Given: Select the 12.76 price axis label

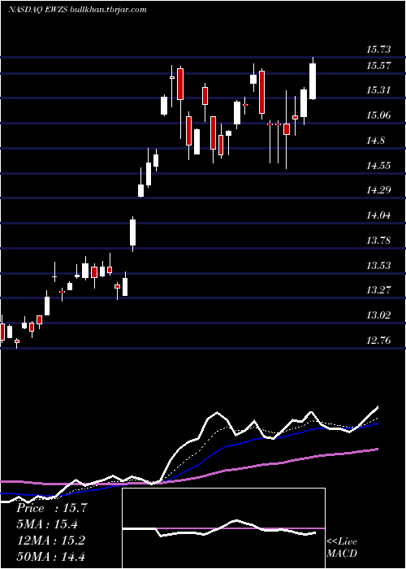Looking at the screenshot, I should (378, 341).
